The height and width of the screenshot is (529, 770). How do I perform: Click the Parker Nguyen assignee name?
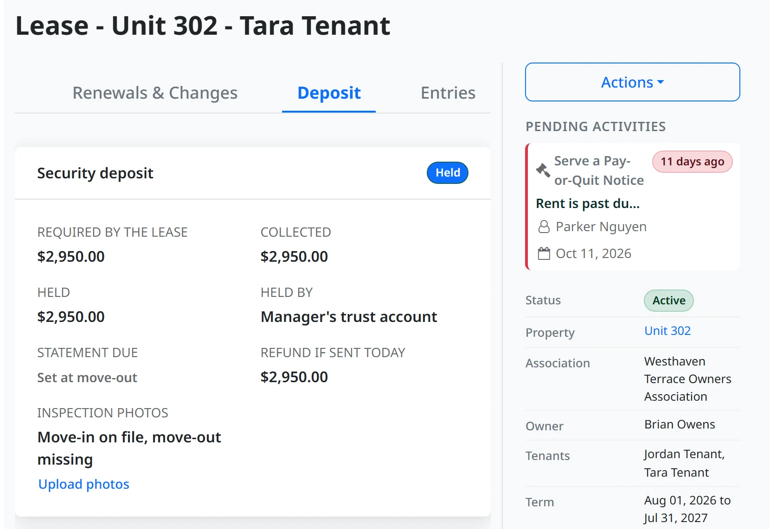[x=601, y=227]
